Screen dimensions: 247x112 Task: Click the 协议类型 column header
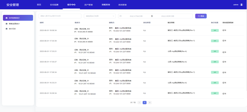point(147,23)
